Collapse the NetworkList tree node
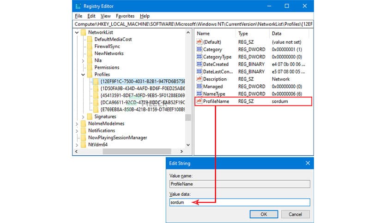Image resolution: width=386 pixels, height=223 pixels. (77, 32)
